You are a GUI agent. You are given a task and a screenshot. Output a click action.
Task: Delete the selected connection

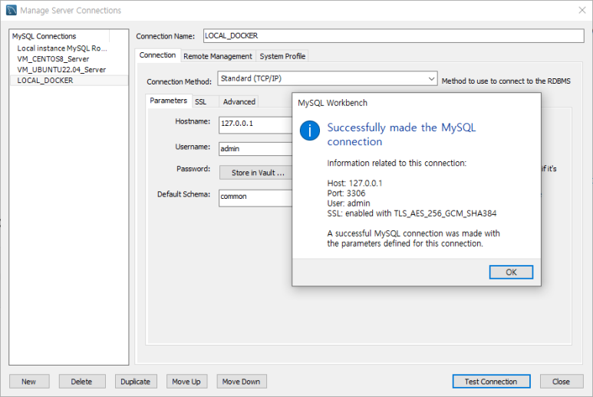click(x=81, y=382)
